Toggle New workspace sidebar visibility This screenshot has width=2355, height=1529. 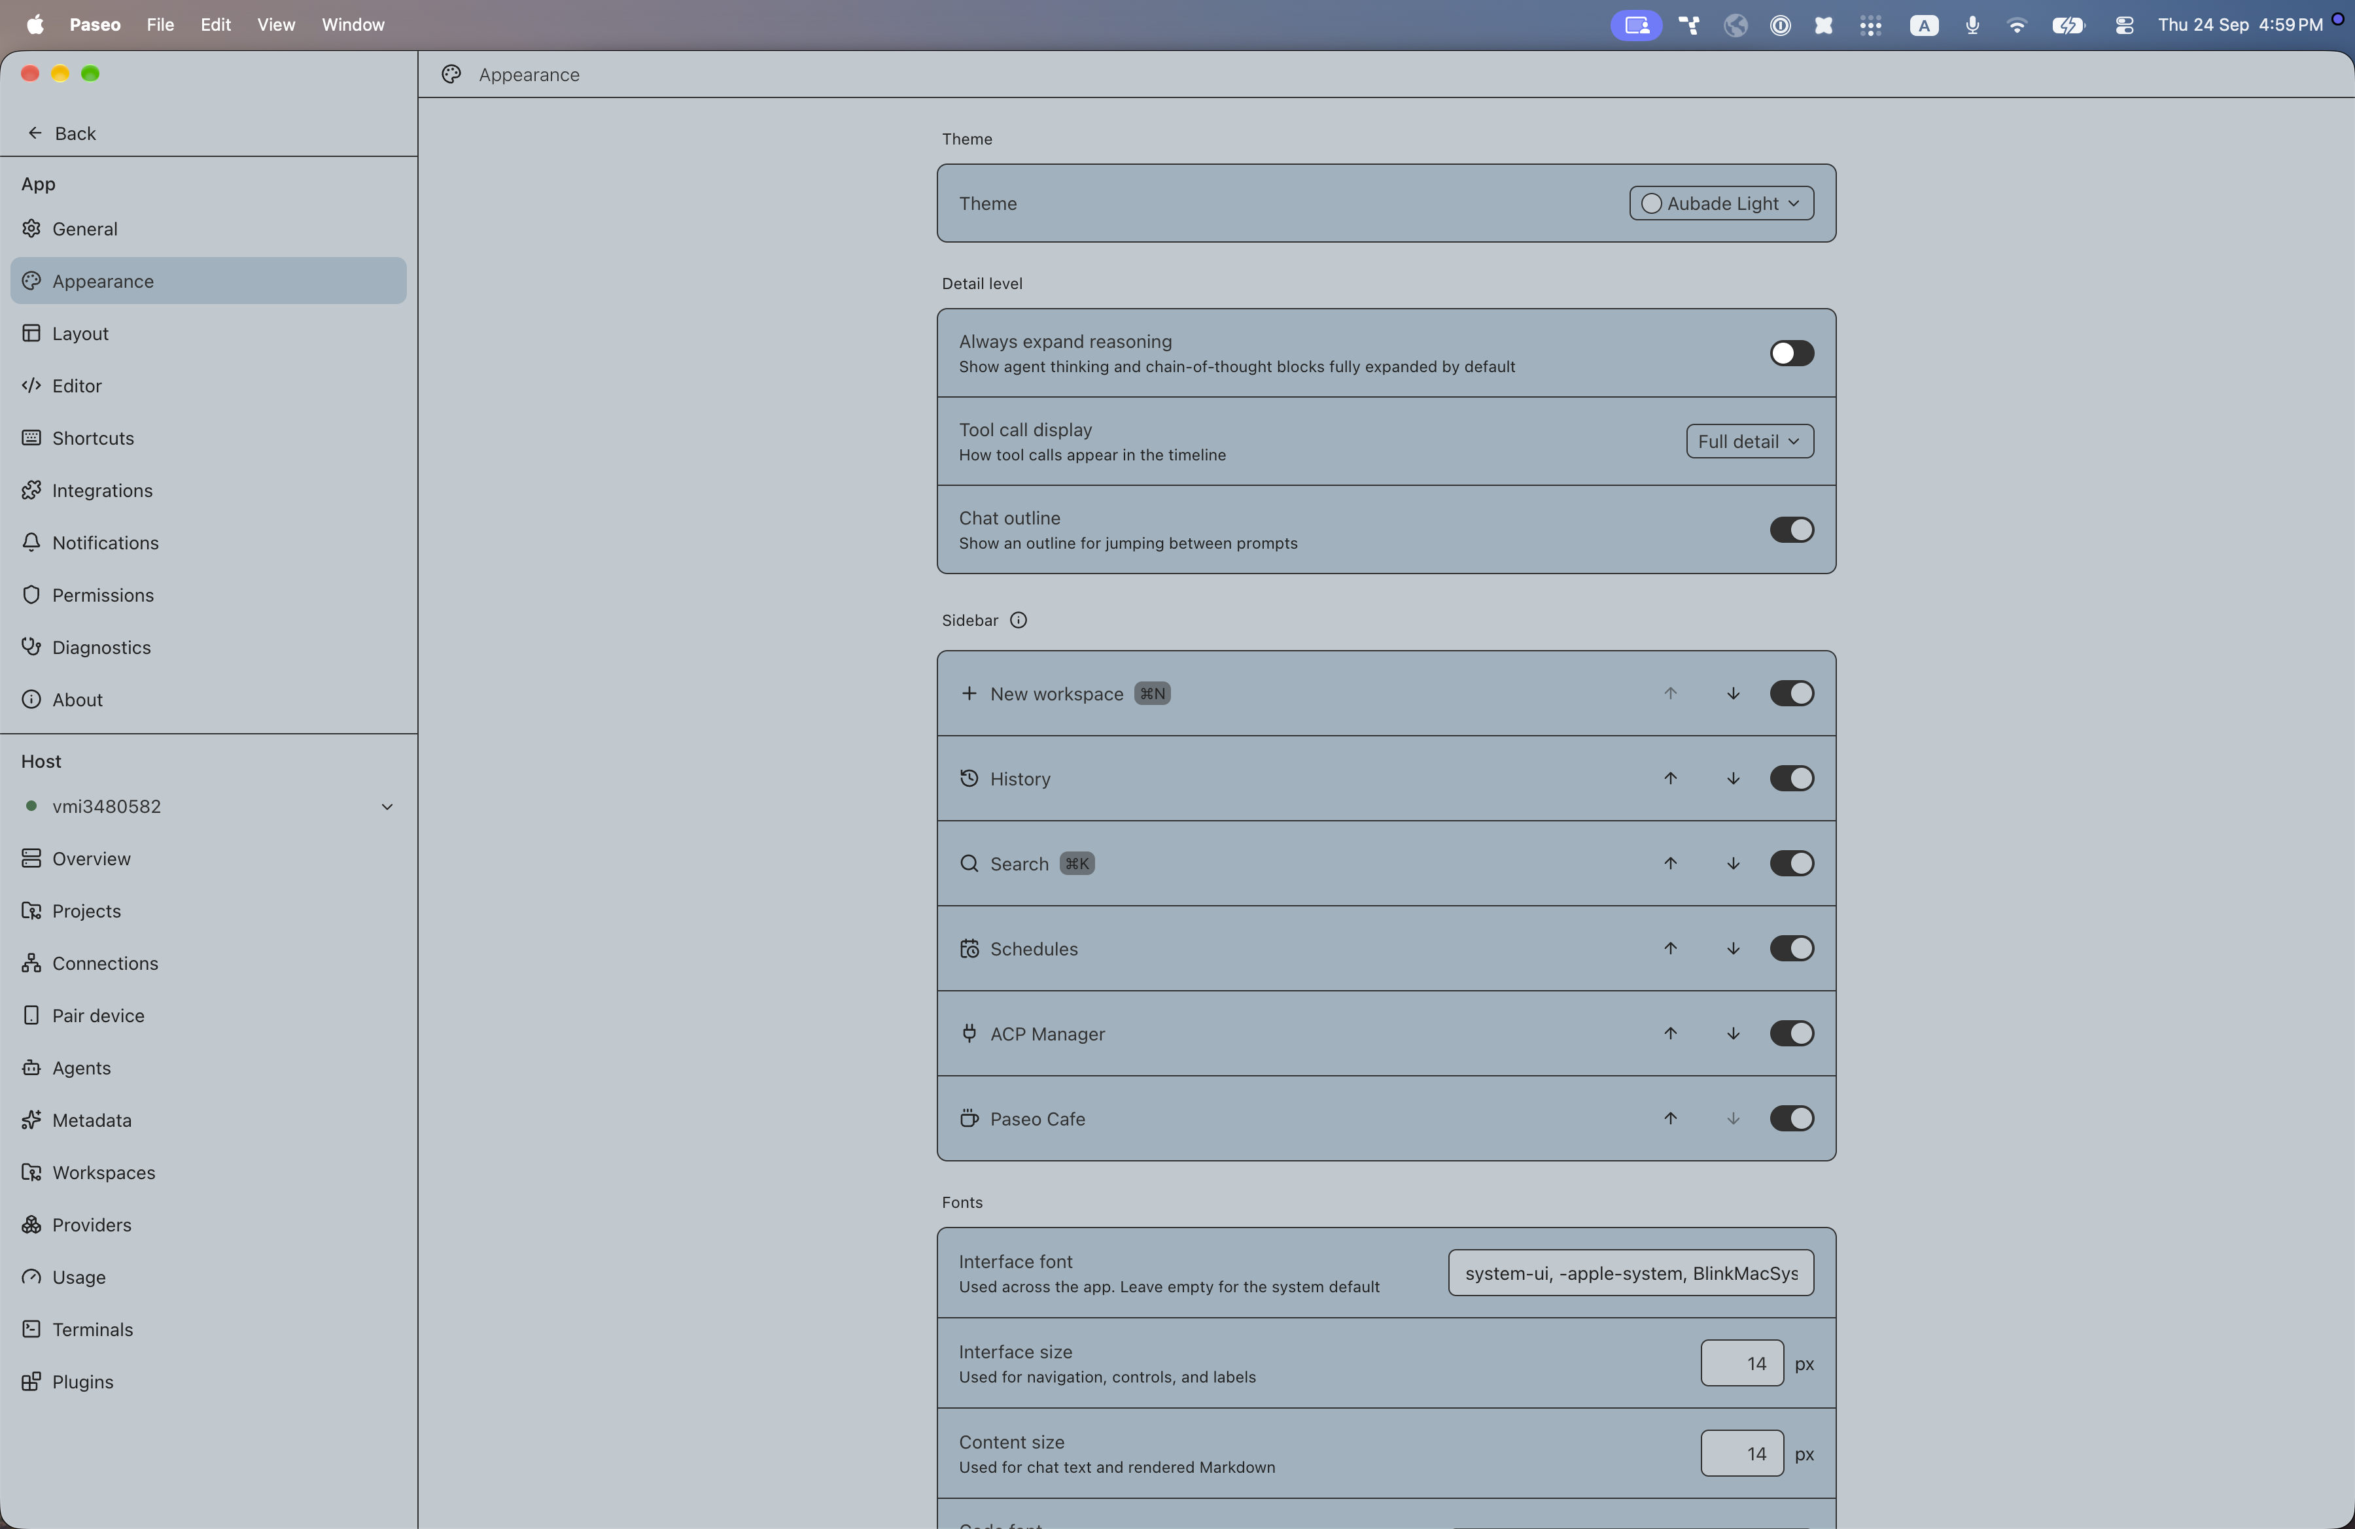click(1791, 693)
